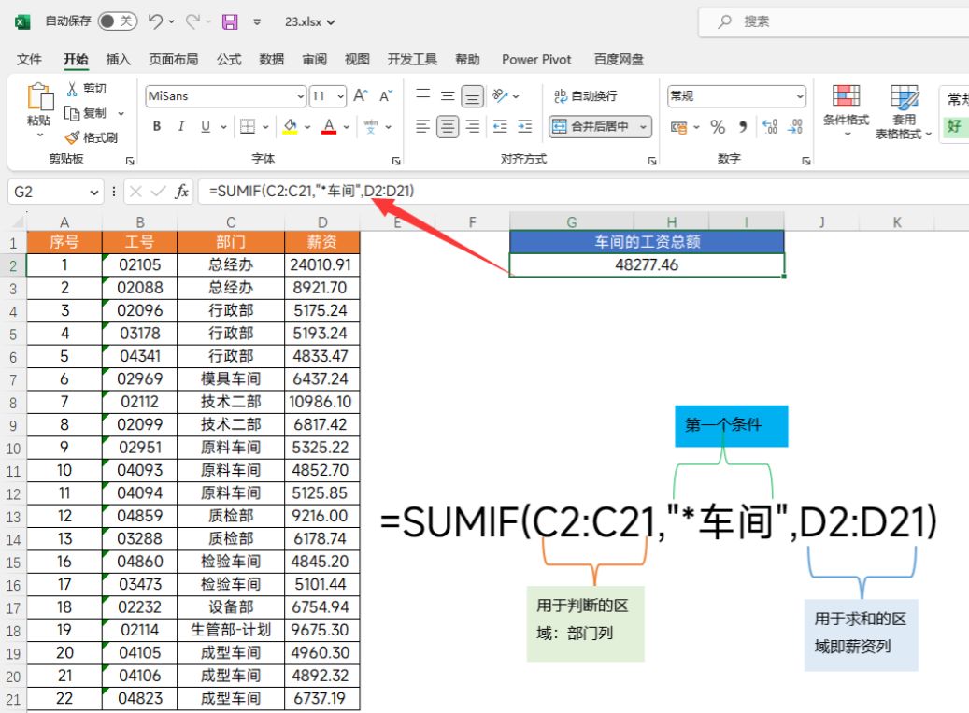This screenshot has width=969, height=713.
Task: Select the 好 cell style
Action: point(954,127)
